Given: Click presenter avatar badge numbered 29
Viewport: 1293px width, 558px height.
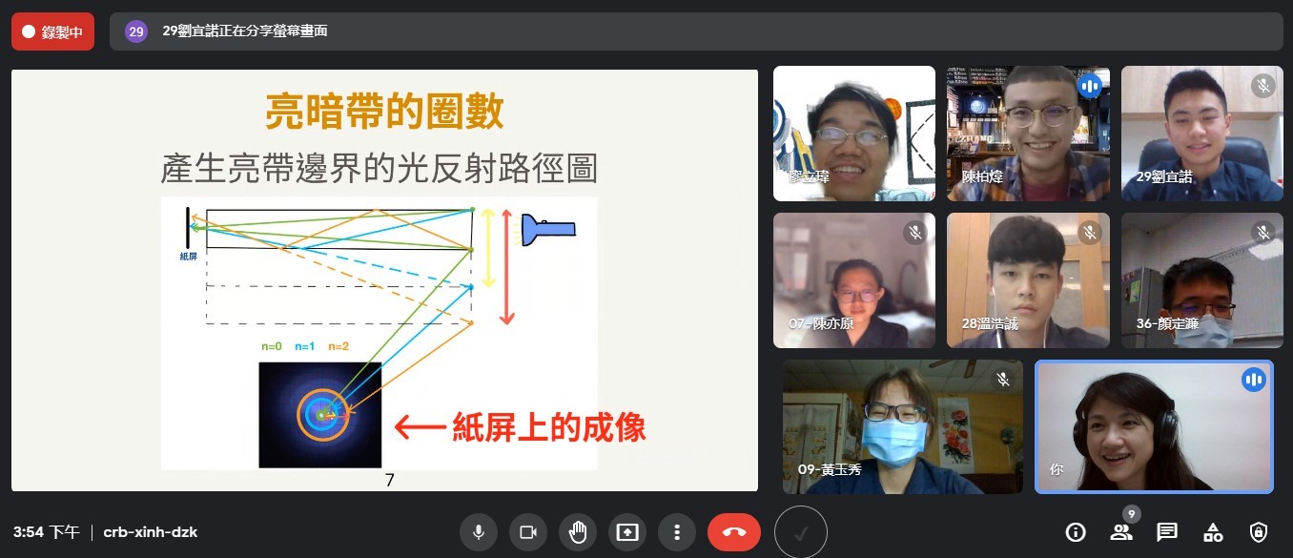Looking at the screenshot, I should (136, 31).
